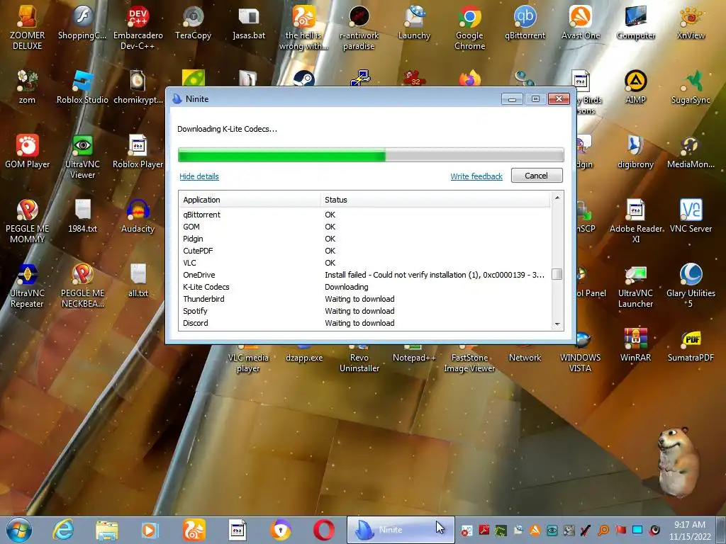Select the ZOOMER DELUXE desktop icon

point(28,28)
